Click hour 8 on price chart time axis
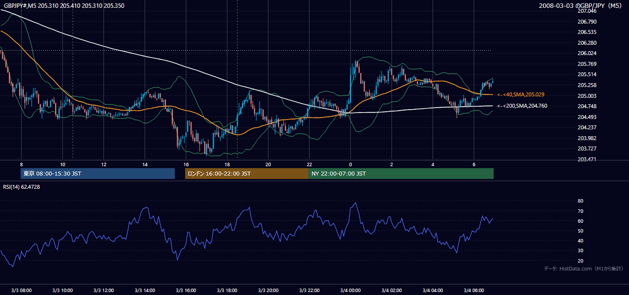 pos(21,164)
